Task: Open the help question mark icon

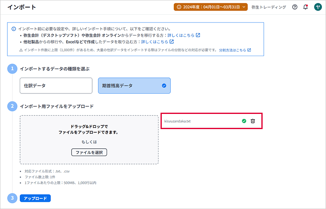Action: tap(295, 7)
